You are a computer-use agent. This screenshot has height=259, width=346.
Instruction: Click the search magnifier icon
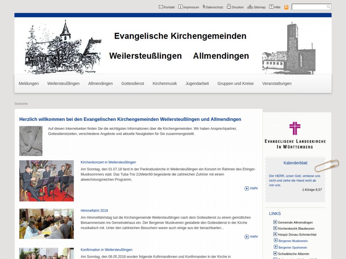tap(328, 7)
